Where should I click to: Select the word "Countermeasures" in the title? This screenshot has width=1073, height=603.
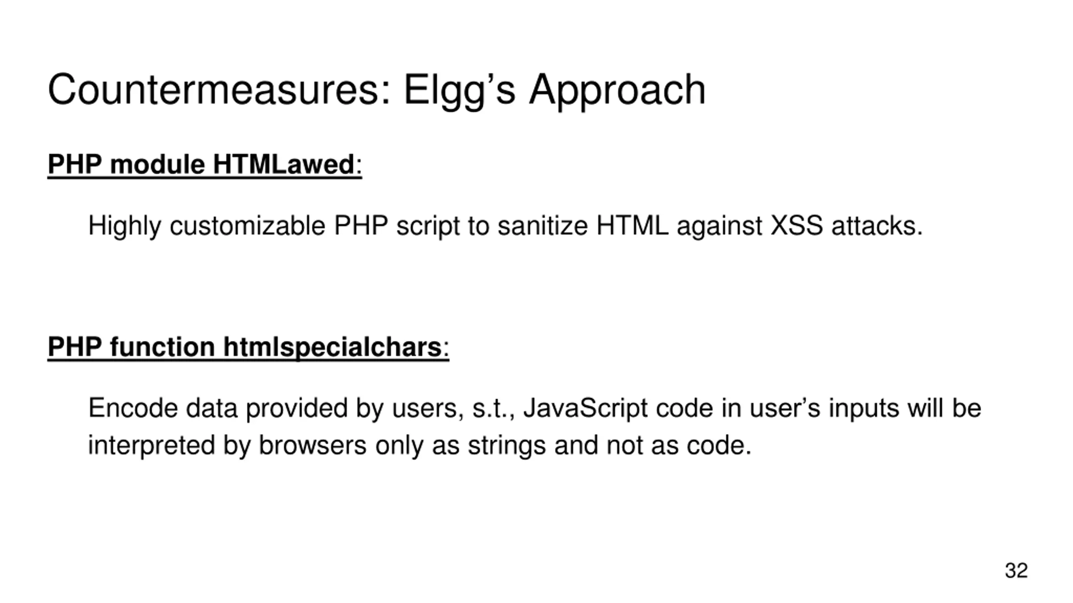click(x=219, y=90)
